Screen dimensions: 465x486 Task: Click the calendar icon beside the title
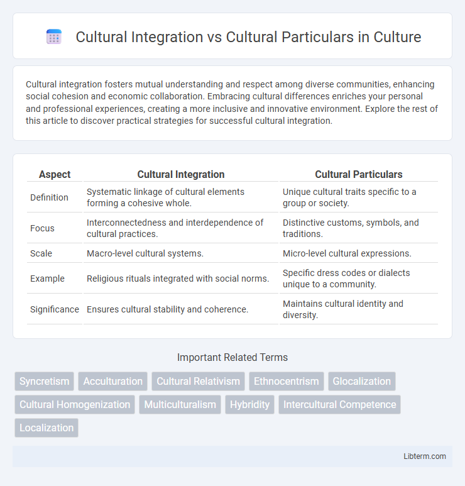coord(54,37)
